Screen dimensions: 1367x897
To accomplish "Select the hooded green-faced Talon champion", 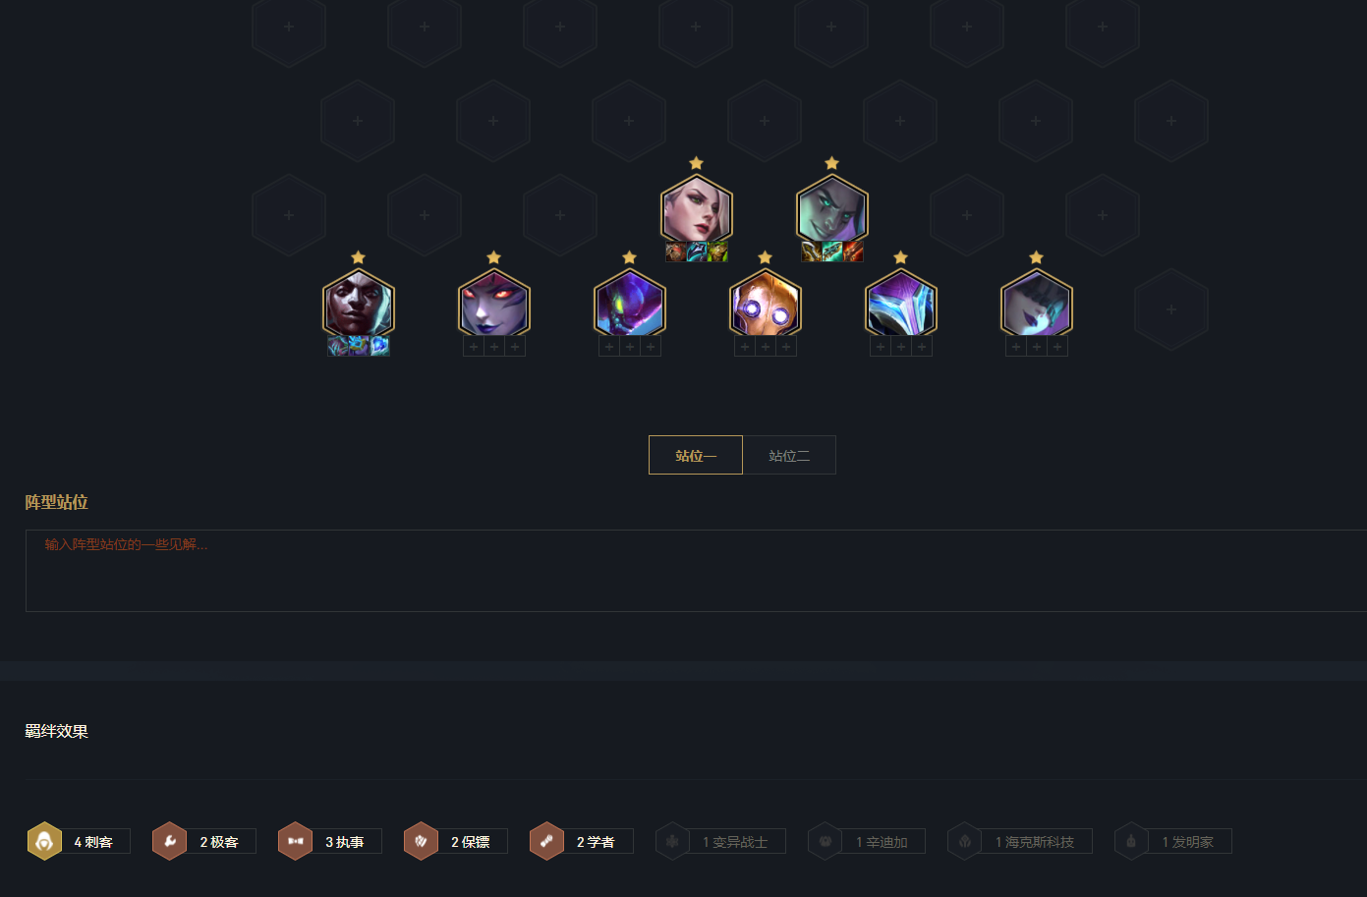I will pyautogui.click(x=832, y=211).
